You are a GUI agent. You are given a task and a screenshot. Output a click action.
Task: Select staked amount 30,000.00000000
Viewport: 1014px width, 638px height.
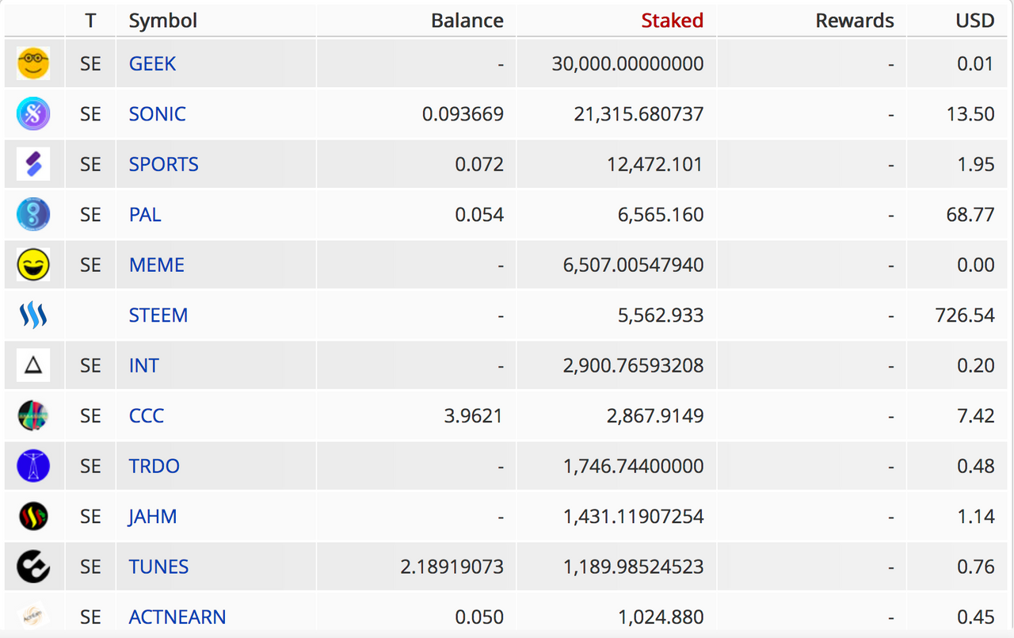627,63
